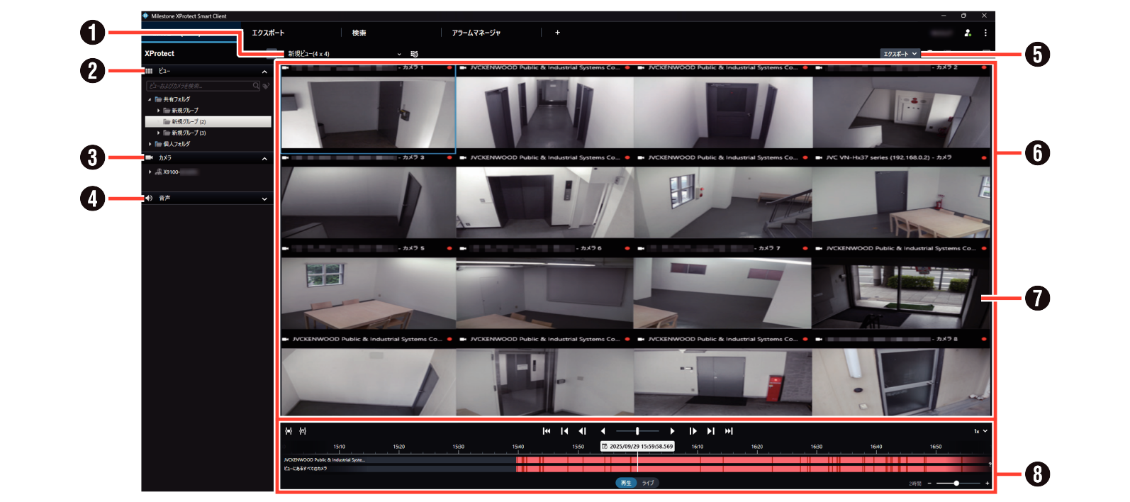
Task: Open the エクスポート dropdown button
Action: click(900, 54)
